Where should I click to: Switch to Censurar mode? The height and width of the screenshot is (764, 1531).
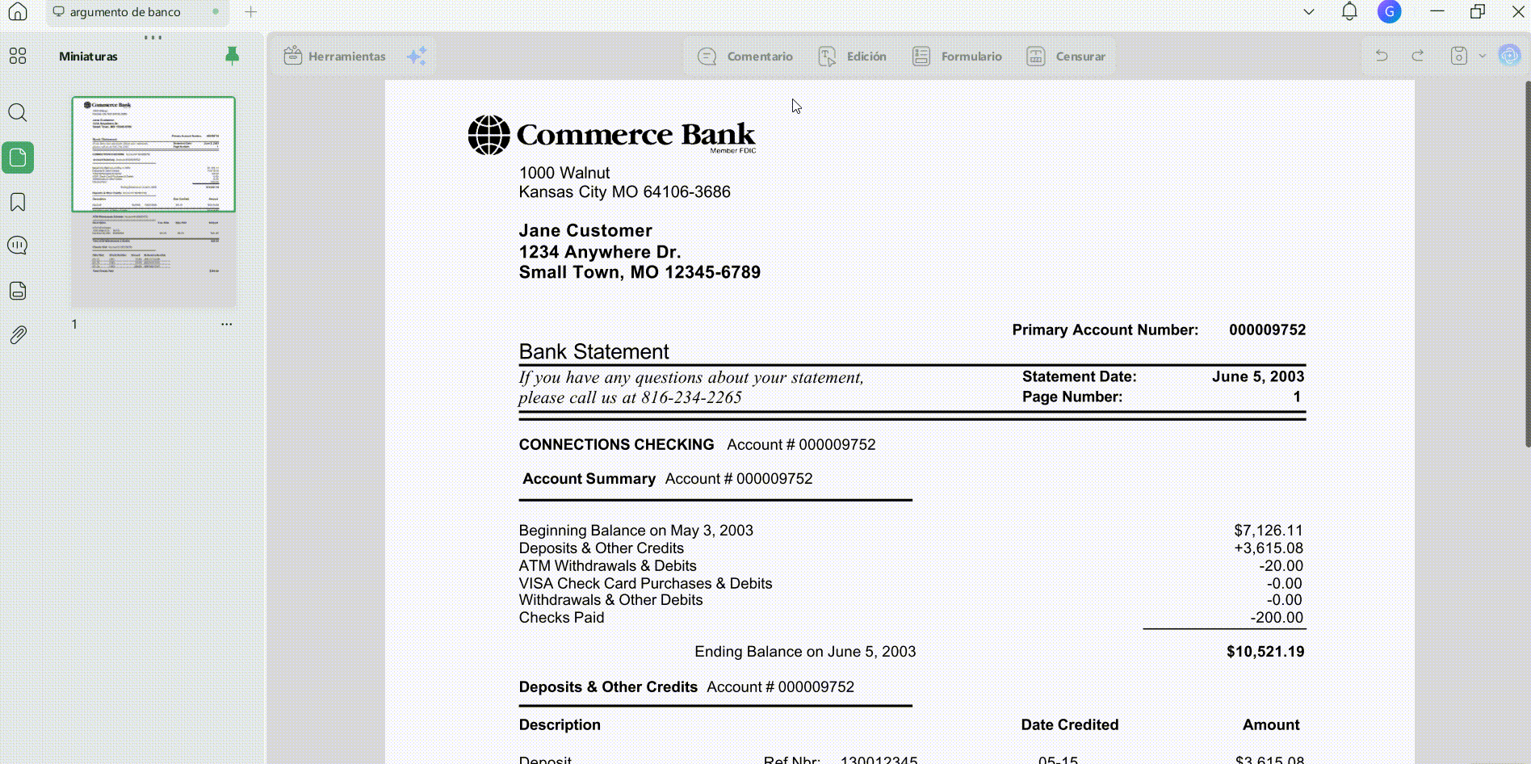pyautogui.click(x=1065, y=57)
